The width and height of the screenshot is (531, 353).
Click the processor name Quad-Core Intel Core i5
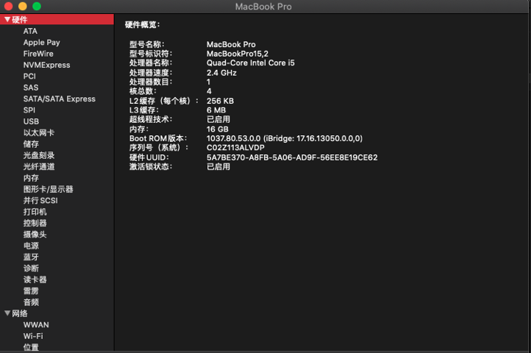coord(251,63)
